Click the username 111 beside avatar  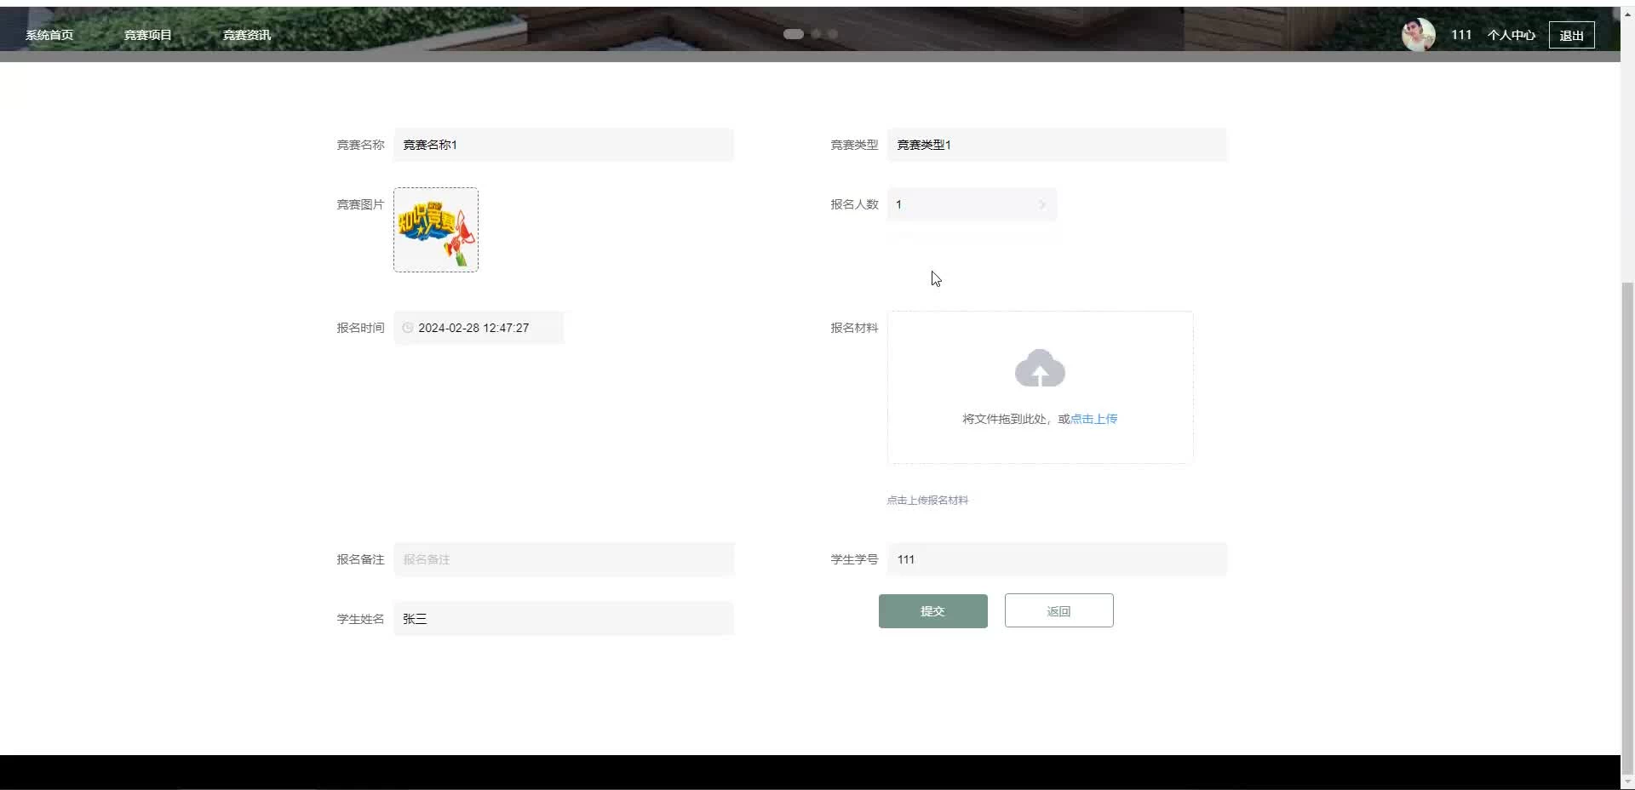1461,35
